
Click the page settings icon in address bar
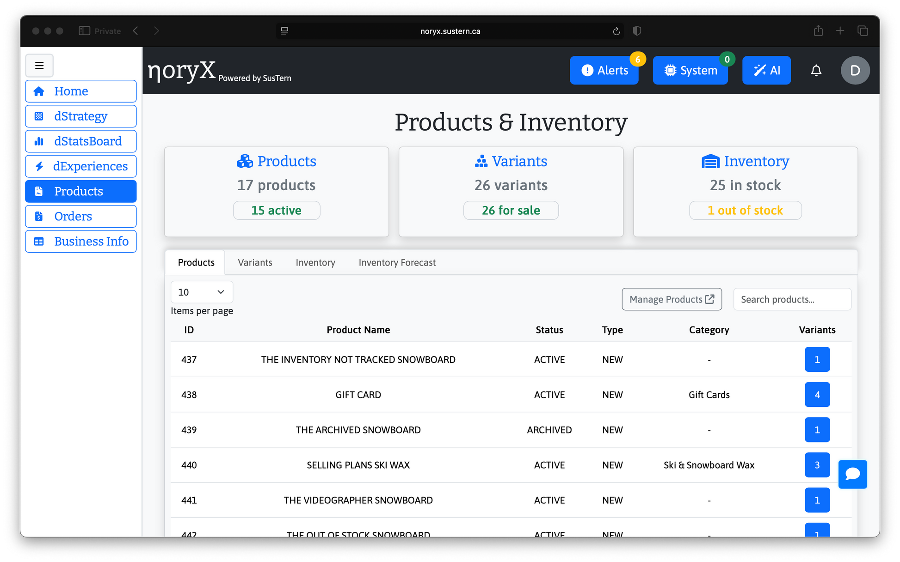[x=284, y=31]
